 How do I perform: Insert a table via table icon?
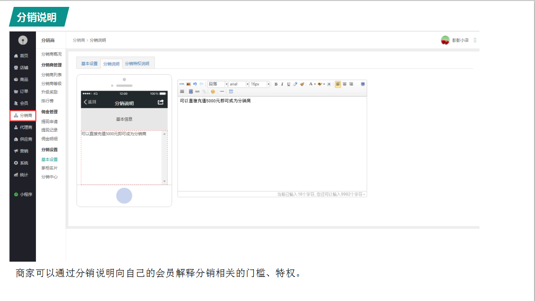231,91
